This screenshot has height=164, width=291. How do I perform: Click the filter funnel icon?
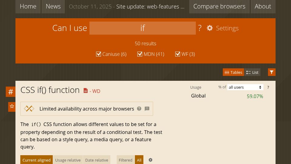pyautogui.click(x=272, y=72)
